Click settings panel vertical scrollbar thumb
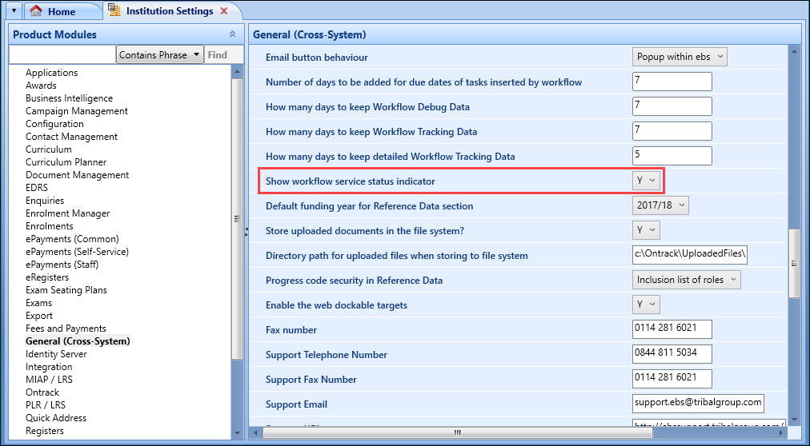This screenshot has width=810, height=446. (794, 264)
